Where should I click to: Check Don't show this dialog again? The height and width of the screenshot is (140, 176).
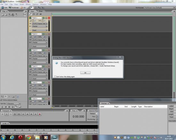click(55, 77)
